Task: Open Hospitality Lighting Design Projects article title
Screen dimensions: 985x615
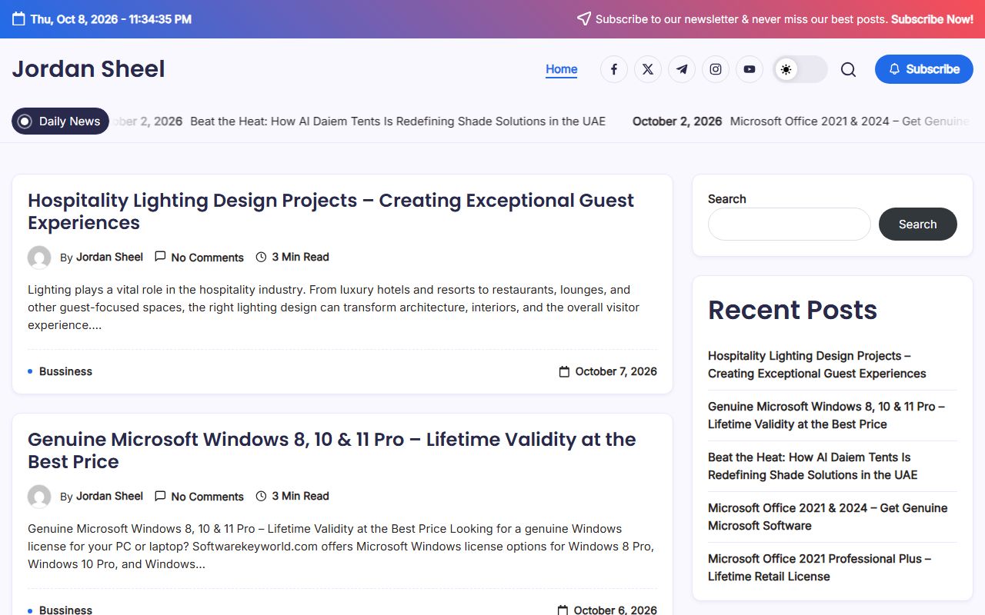Action: pyautogui.click(x=331, y=211)
